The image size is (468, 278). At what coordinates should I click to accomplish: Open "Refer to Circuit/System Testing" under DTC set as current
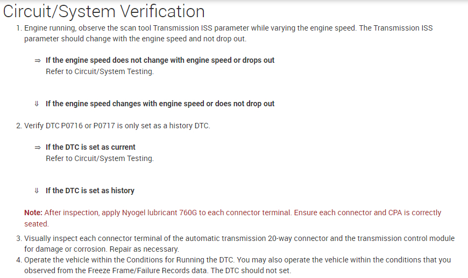(x=100, y=158)
